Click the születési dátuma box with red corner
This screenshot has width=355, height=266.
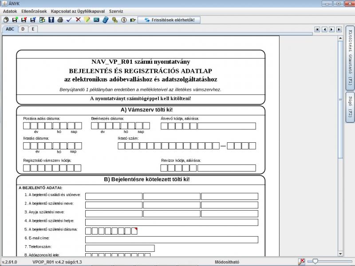tap(134, 231)
